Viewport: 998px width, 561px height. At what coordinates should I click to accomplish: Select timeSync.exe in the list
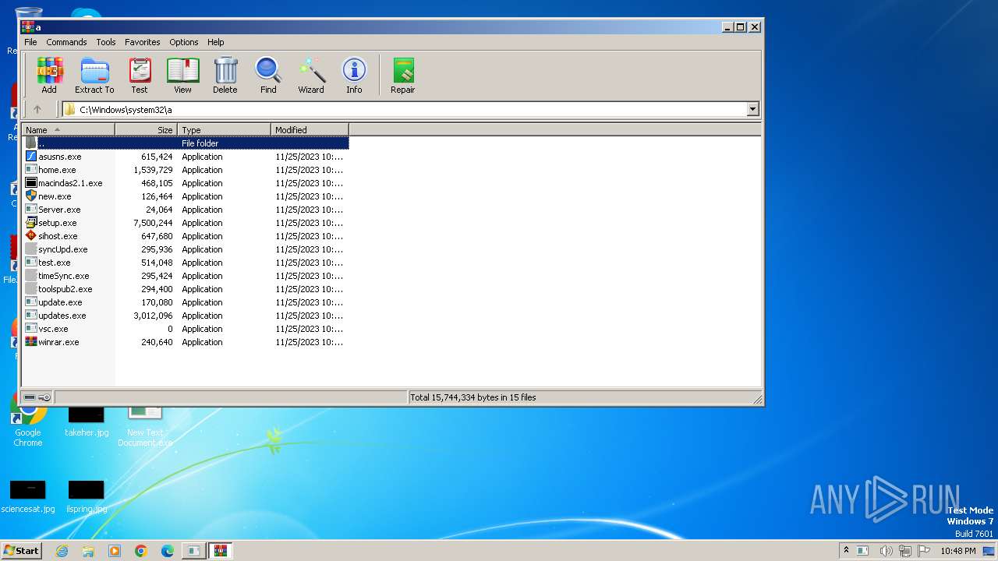pos(63,276)
